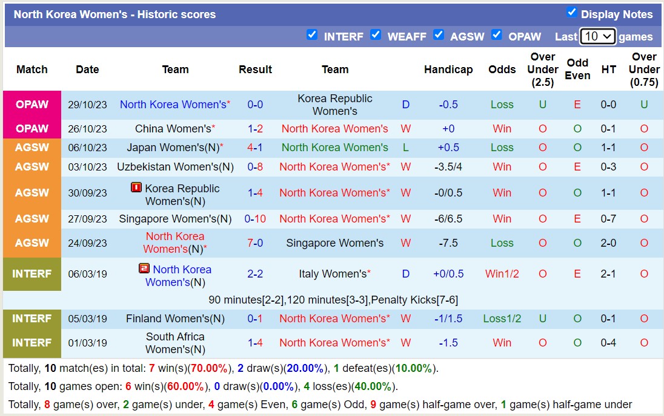Open the 0-8 Uzbekistan Women's match score
664x416 pixels.
pyautogui.click(x=255, y=167)
